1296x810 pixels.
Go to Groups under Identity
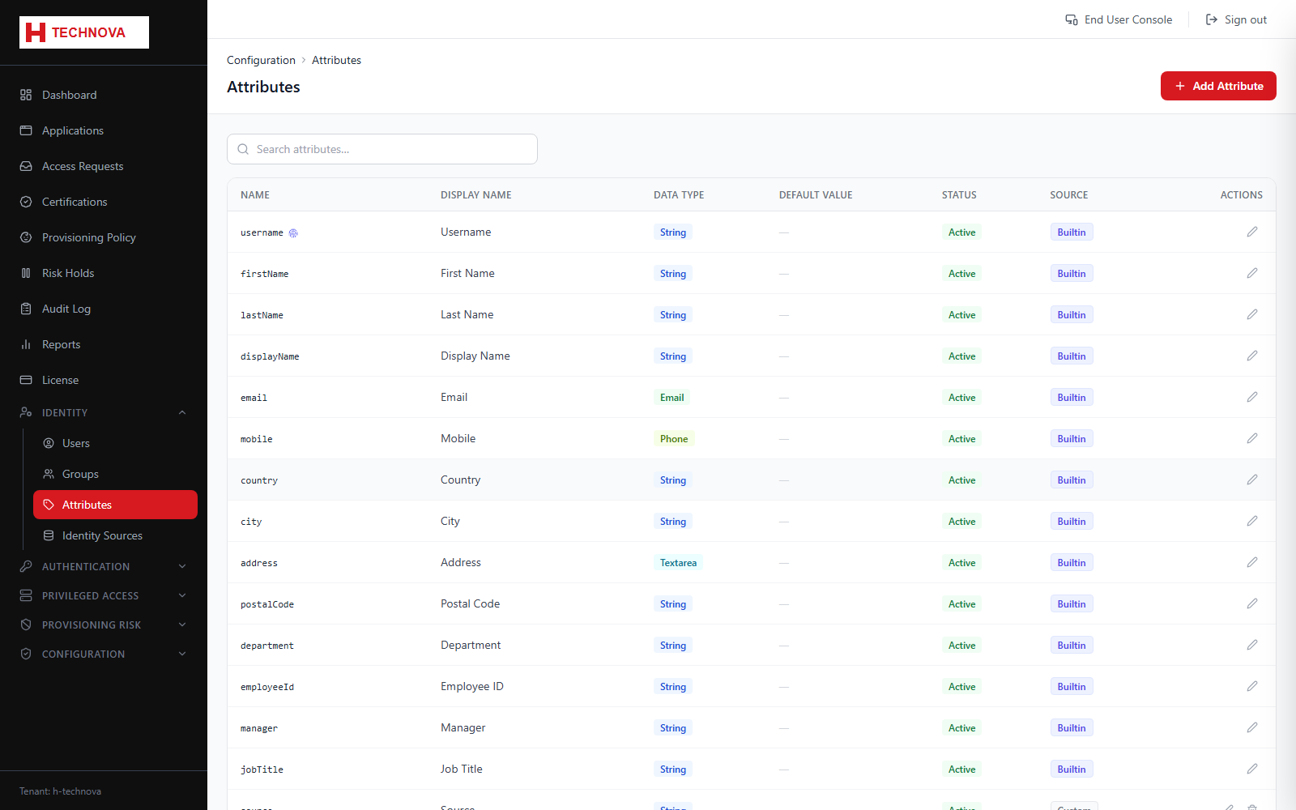(115, 474)
